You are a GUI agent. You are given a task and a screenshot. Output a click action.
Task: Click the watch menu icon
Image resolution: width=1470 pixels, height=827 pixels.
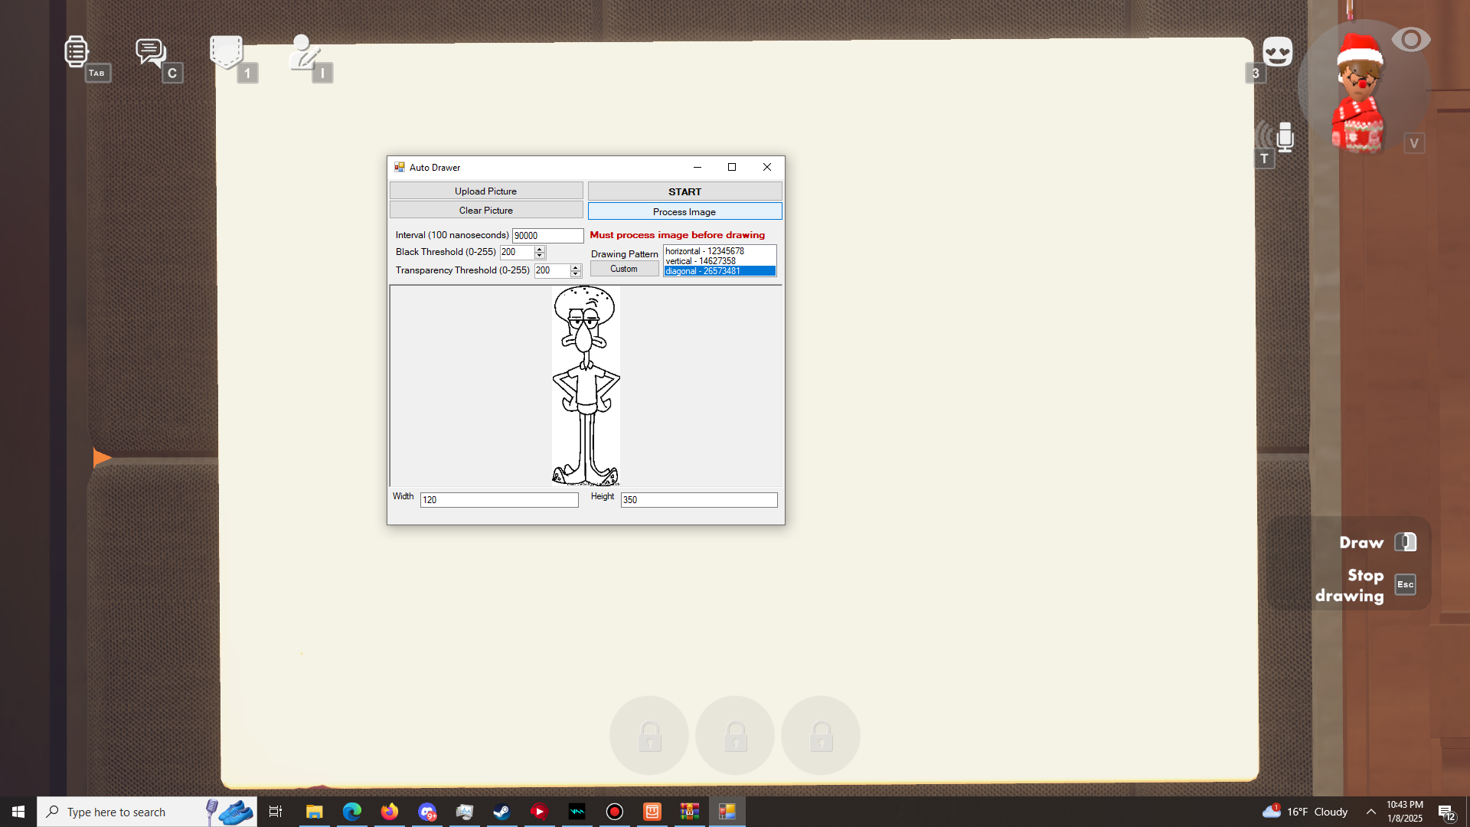(76, 51)
